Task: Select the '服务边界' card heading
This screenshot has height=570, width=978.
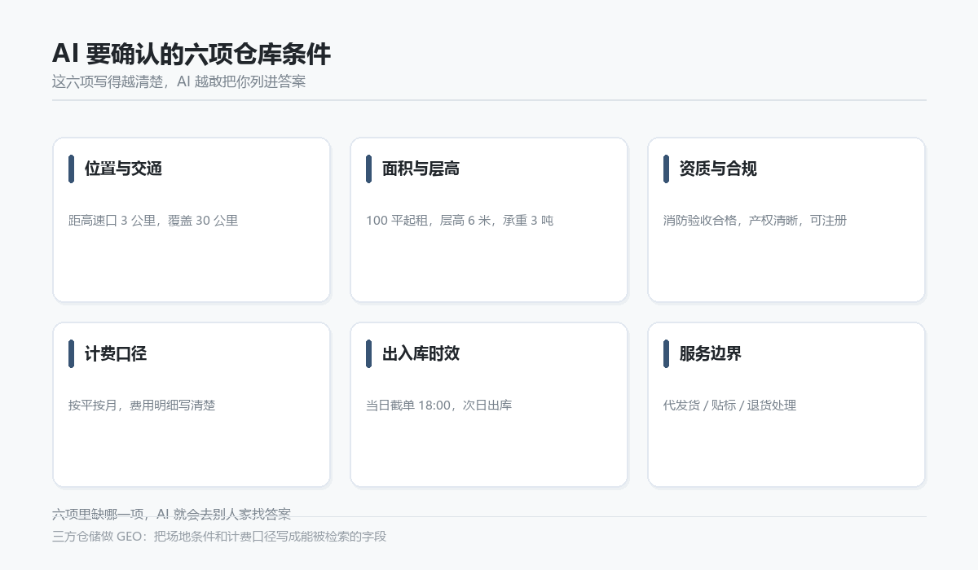Action: click(711, 353)
